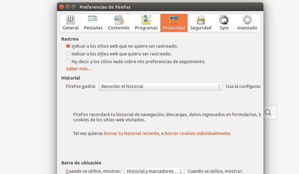Minimize the Preferencias de Firefox window
The width and height of the screenshot is (299, 174).
(67, 7)
